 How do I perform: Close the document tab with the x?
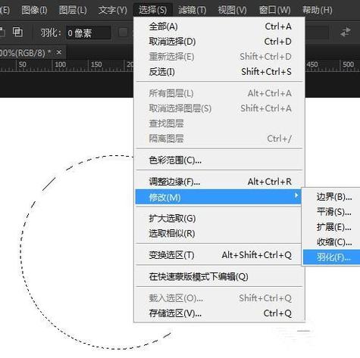pyautogui.click(x=59, y=52)
